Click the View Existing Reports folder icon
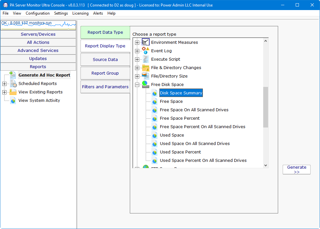 pos(13,92)
